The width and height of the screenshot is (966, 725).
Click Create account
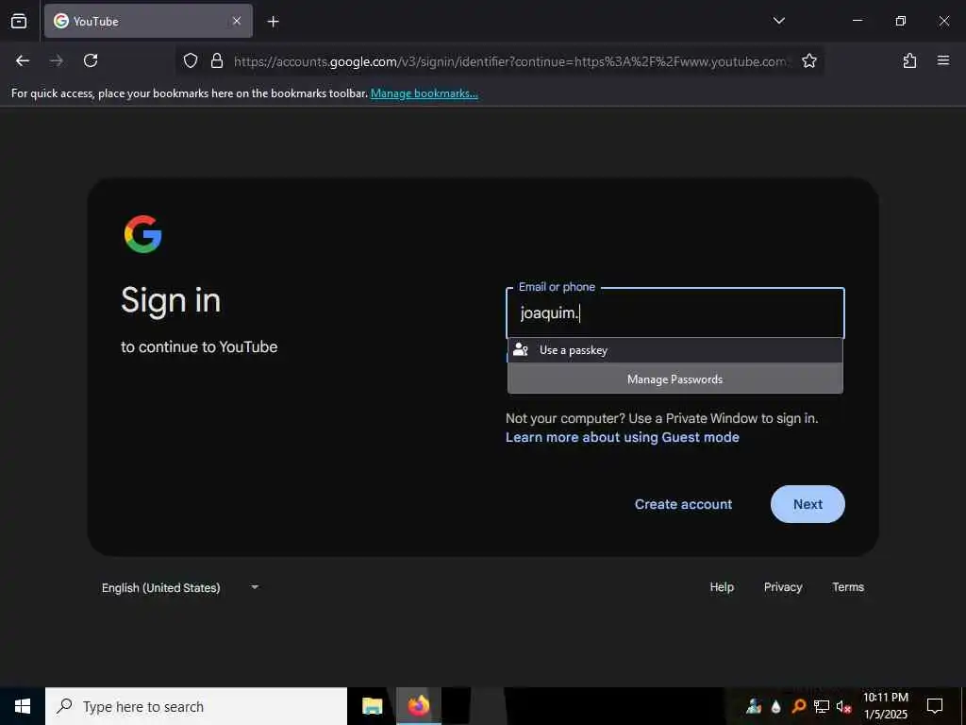(683, 504)
